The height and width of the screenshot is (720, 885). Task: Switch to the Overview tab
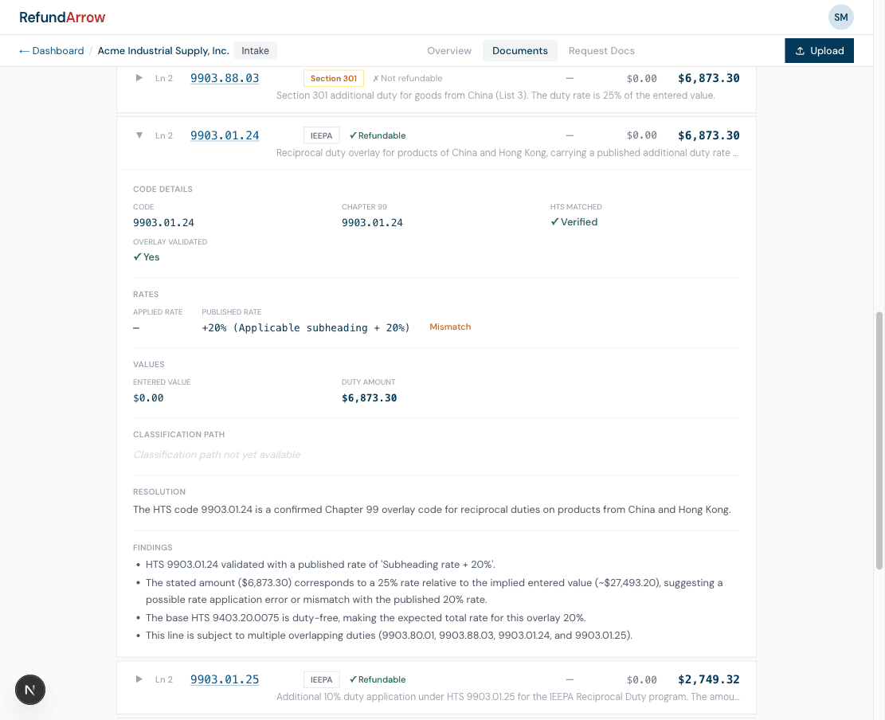[448, 50]
